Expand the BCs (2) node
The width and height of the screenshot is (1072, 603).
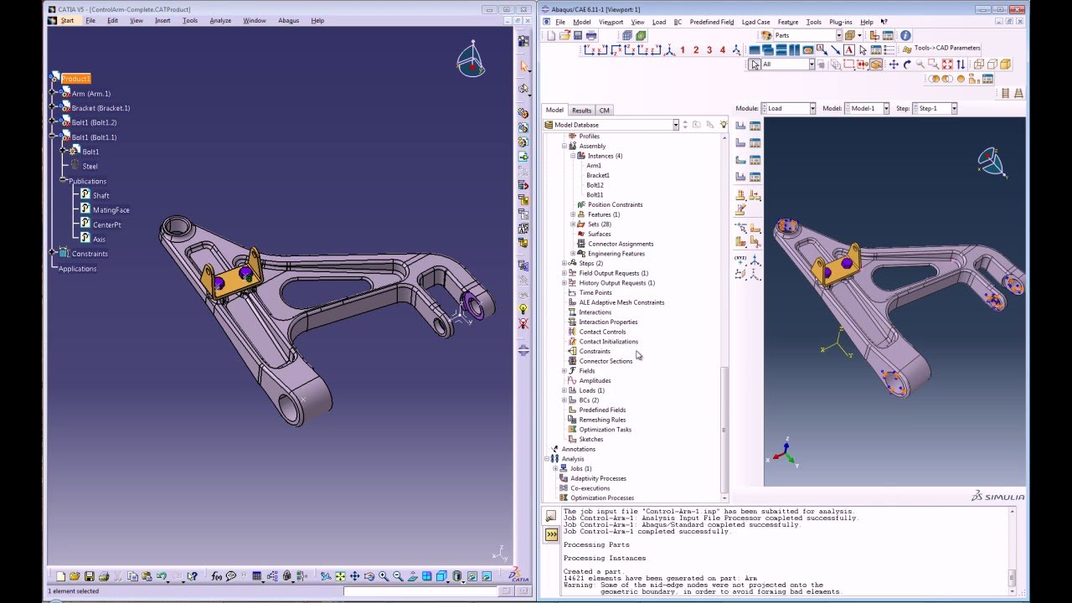pos(564,400)
